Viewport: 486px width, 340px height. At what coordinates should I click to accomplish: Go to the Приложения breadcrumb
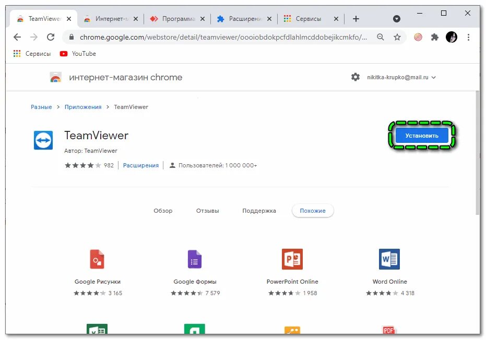[83, 107]
